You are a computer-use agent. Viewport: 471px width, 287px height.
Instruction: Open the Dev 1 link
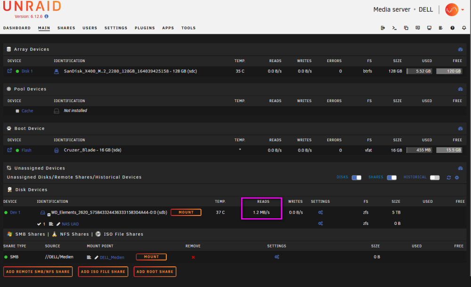tap(15, 213)
